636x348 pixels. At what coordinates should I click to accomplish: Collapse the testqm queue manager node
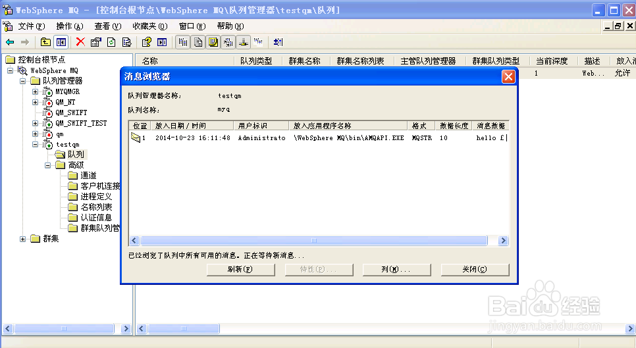click(x=36, y=144)
